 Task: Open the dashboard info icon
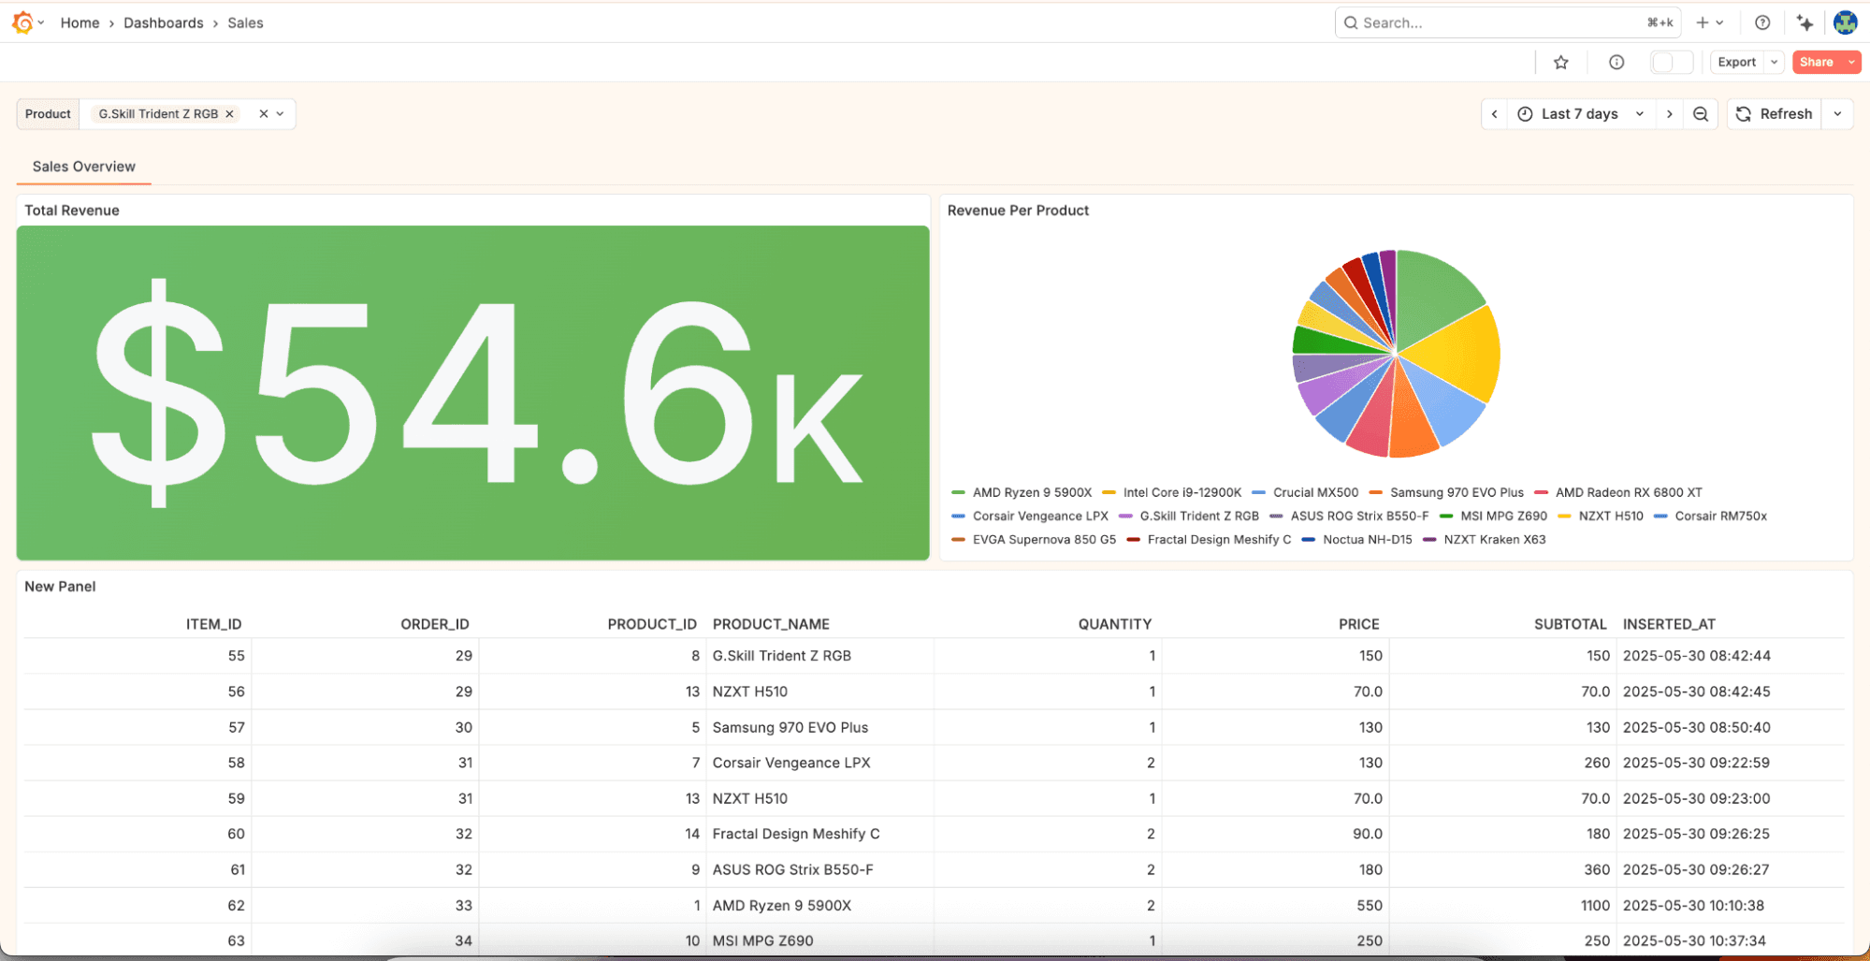coord(1616,62)
